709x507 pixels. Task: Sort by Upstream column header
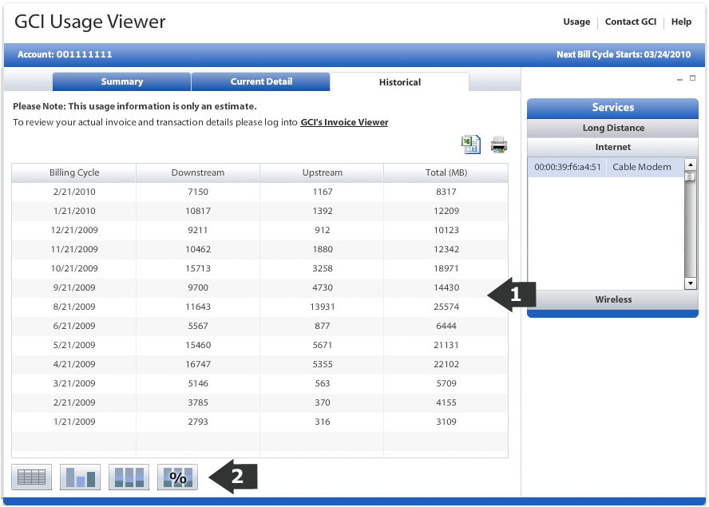point(322,172)
